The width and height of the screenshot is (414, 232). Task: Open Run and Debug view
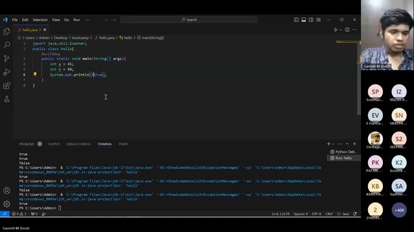[x=6, y=72]
